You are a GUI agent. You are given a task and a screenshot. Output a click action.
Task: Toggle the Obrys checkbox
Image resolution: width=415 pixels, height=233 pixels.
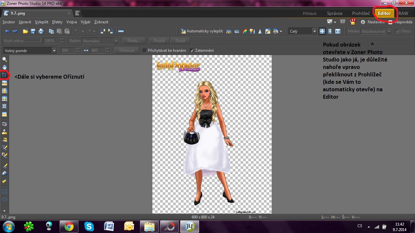point(398,31)
